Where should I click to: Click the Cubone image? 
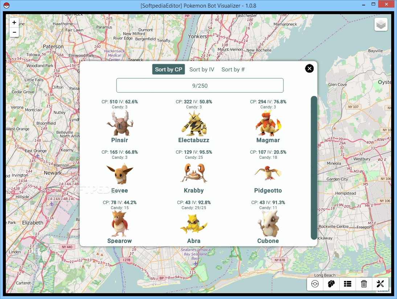[268, 224]
